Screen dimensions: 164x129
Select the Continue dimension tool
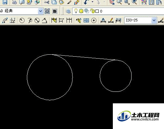pos(69,20)
